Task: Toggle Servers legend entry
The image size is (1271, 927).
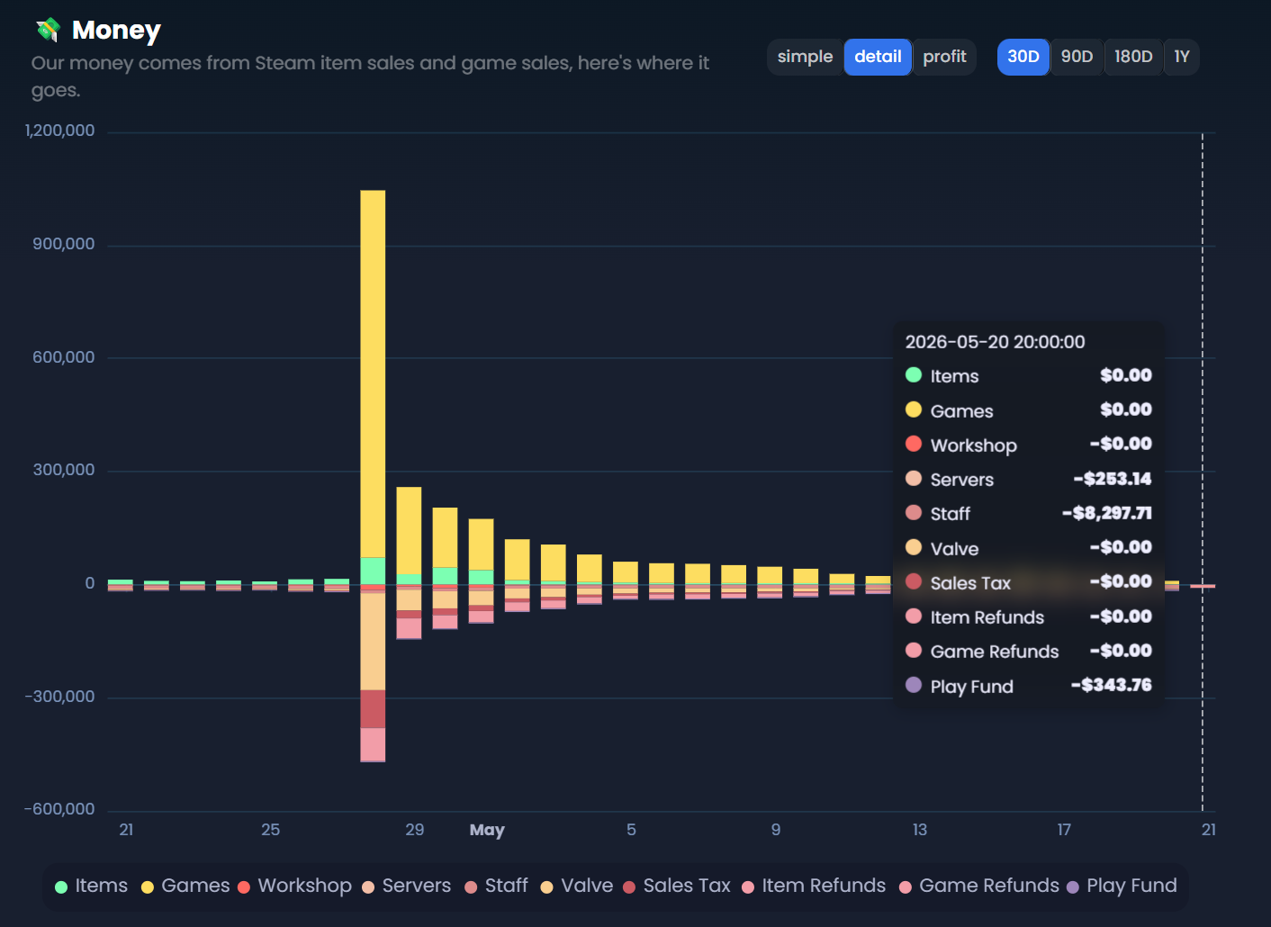Action: point(406,886)
